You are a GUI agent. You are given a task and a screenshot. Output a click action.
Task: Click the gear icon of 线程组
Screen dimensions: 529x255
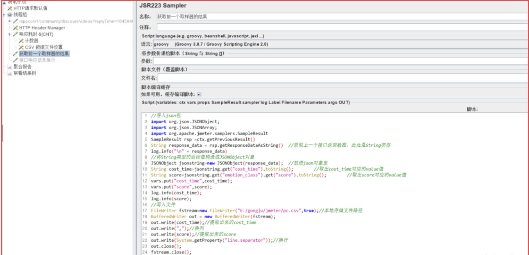coord(10,15)
